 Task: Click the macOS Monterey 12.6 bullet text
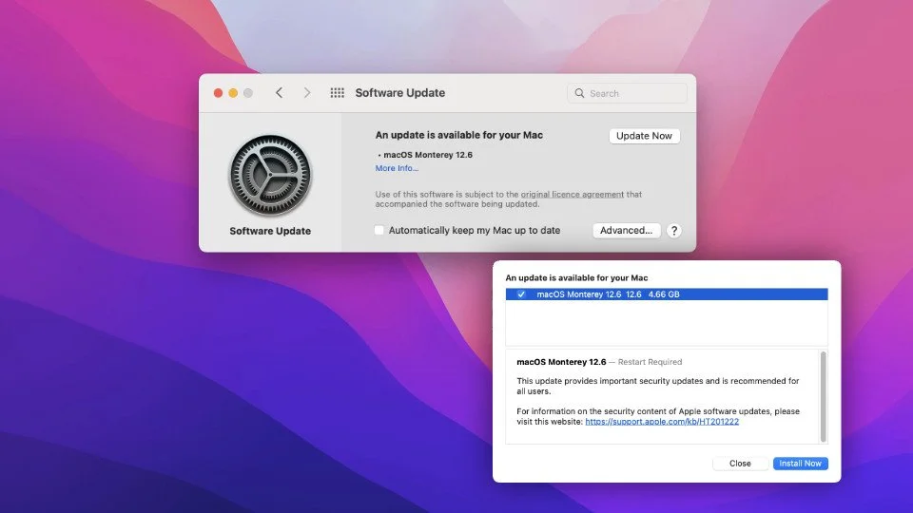(428, 155)
